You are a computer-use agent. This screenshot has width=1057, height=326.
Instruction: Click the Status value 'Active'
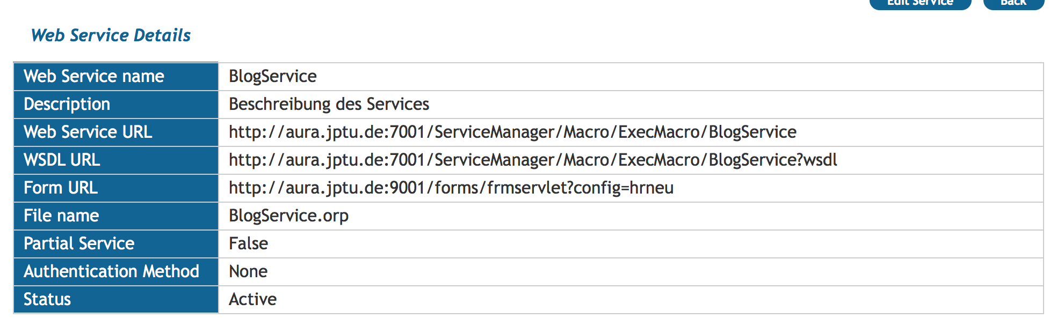[x=252, y=299]
